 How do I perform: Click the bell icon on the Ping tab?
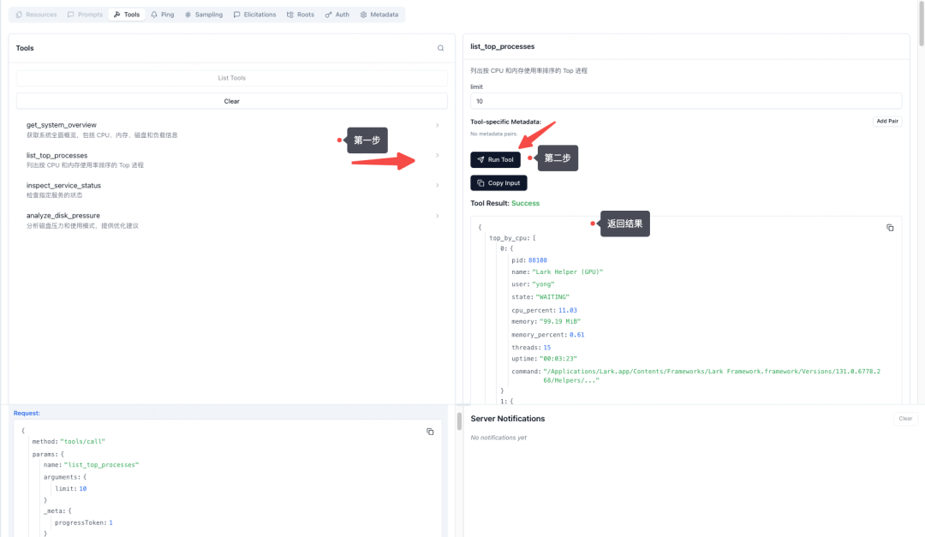click(x=154, y=15)
